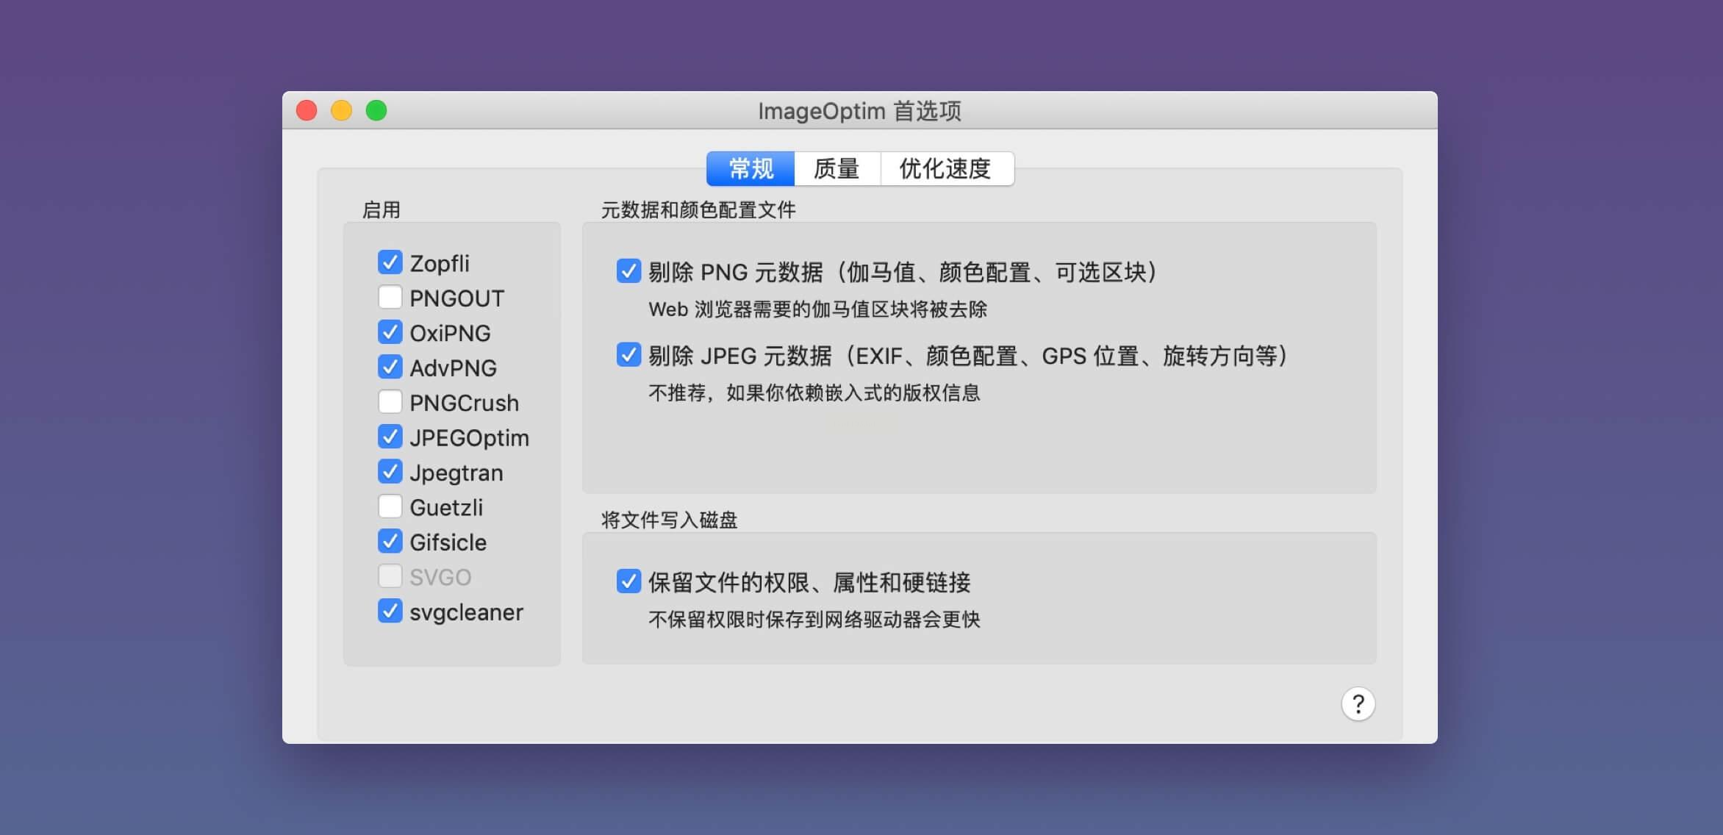This screenshot has height=835, width=1723.
Task: Uncheck 保留文件的权限、属性和硬链接 option
Action: pos(628,581)
